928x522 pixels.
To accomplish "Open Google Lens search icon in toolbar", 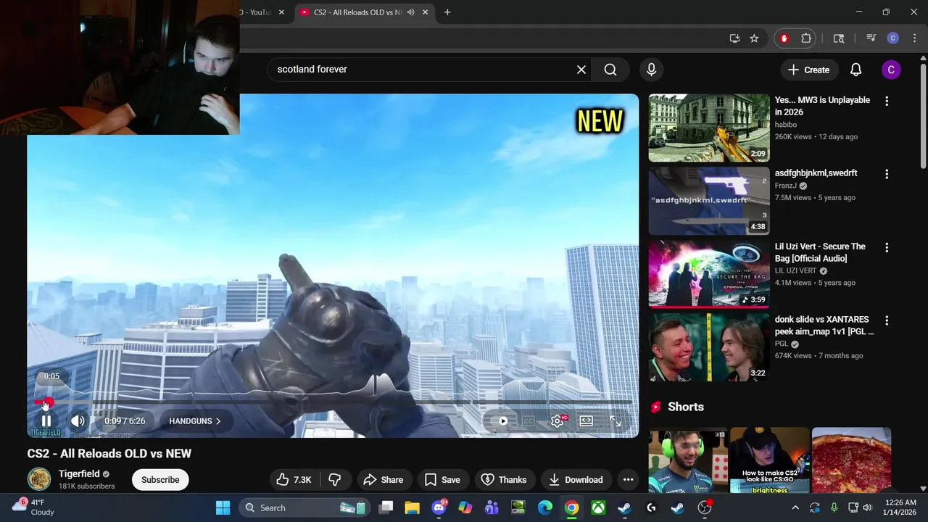I will click(839, 38).
